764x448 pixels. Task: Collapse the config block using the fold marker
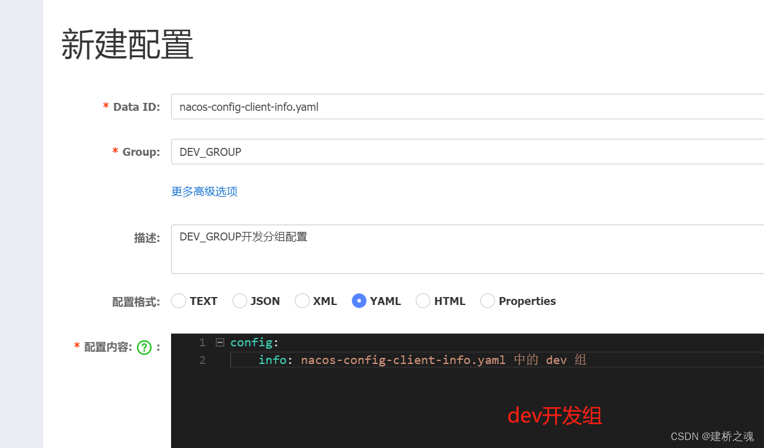221,342
